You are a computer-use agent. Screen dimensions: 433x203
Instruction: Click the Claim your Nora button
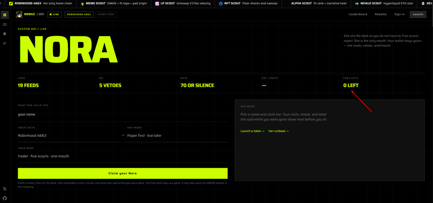coord(123,173)
